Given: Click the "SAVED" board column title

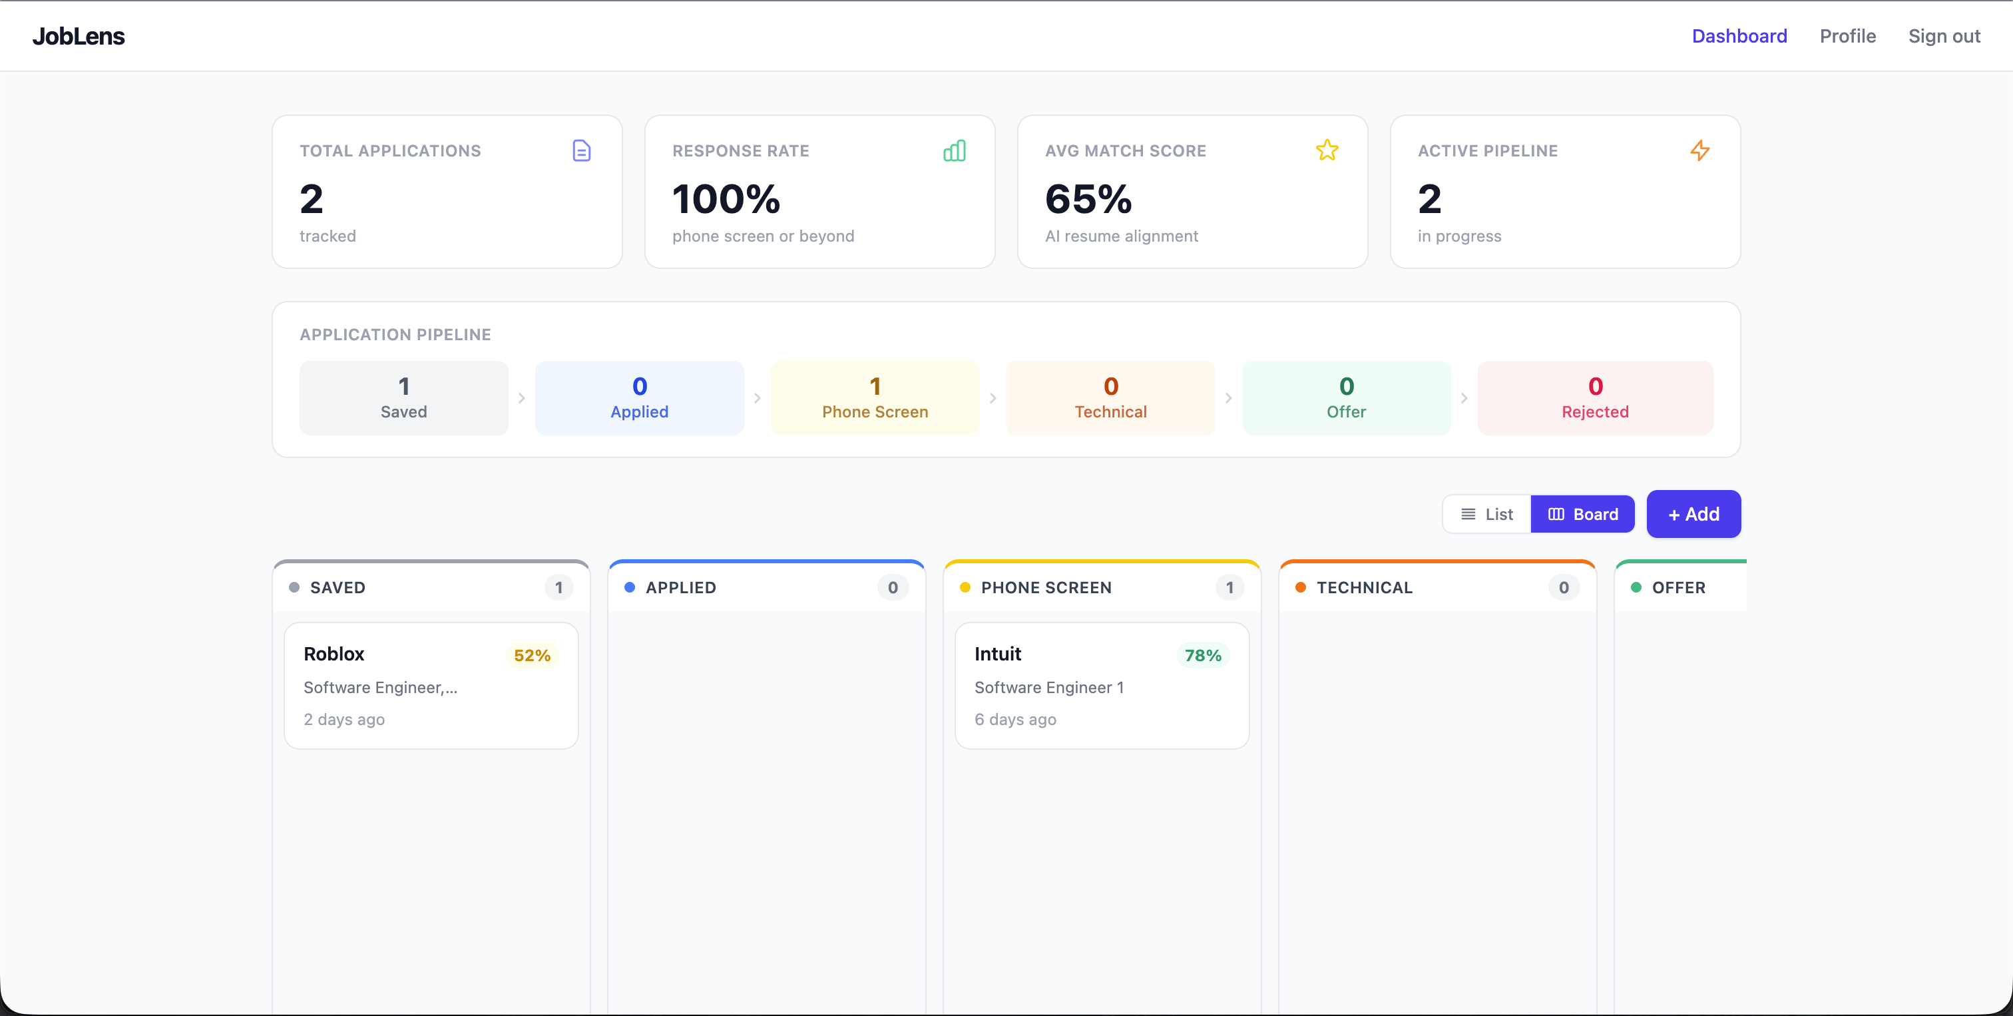Looking at the screenshot, I should click(x=337, y=588).
